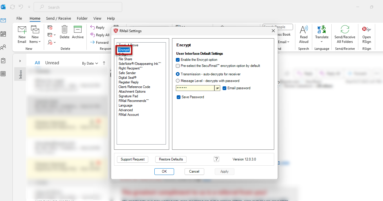Viewport: 383px width, 201px height.
Task: Select Register Reply in settings list
Action: tap(129, 82)
